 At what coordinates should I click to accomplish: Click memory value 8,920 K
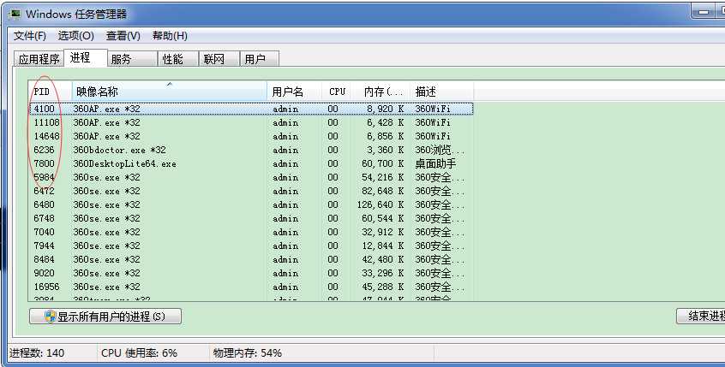pyautogui.click(x=386, y=109)
